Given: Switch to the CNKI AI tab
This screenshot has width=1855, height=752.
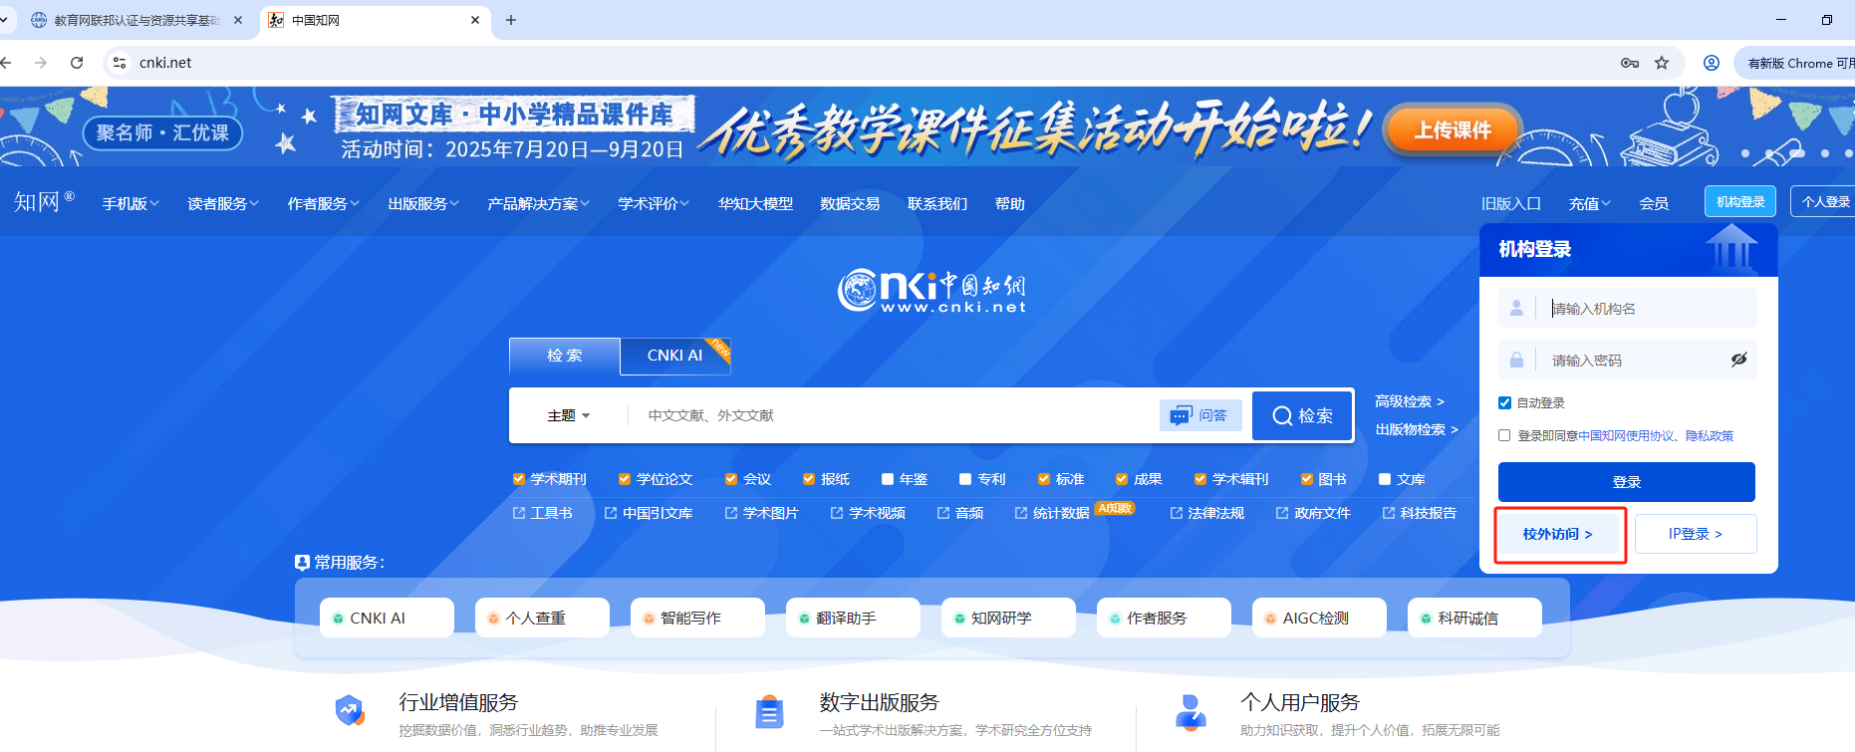Looking at the screenshot, I should pyautogui.click(x=674, y=356).
